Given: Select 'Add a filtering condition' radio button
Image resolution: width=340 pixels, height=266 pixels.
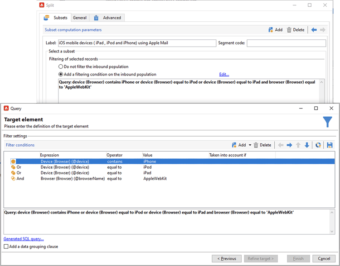Looking at the screenshot, I should (x=61, y=74).
